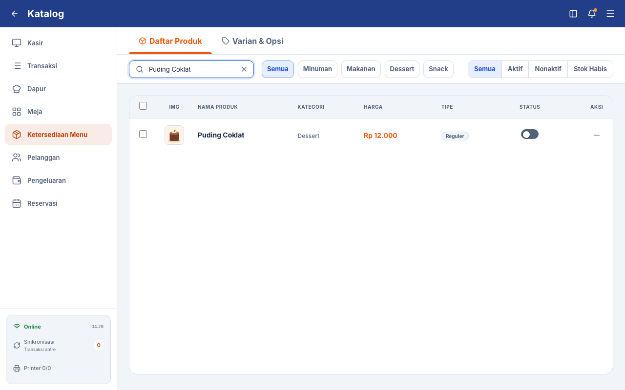Viewport: 625px width, 390px height.
Task: Select the Semua status filter
Action: [485, 69]
